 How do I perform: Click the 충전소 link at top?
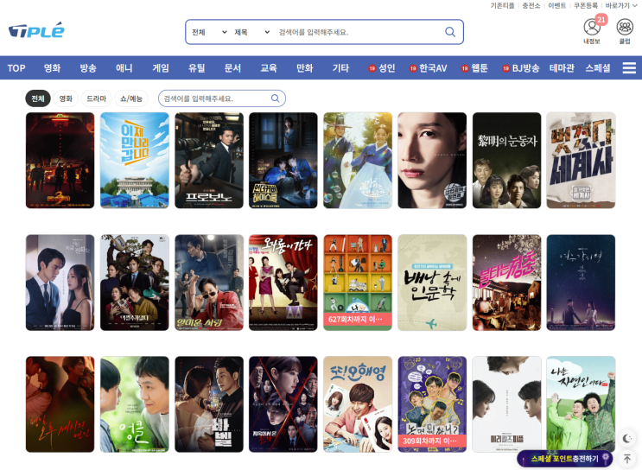(x=531, y=5)
